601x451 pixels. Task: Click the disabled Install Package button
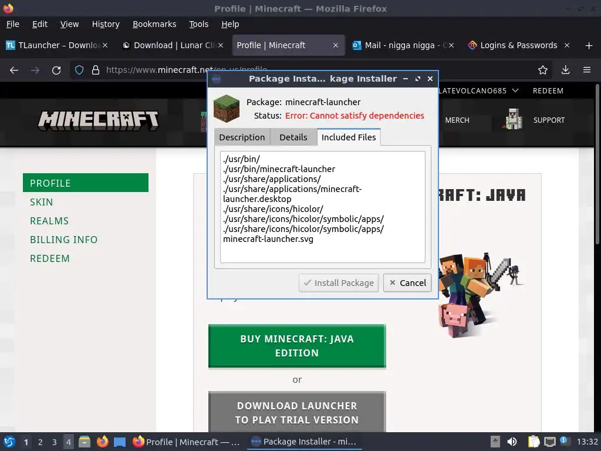click(339, 283)
